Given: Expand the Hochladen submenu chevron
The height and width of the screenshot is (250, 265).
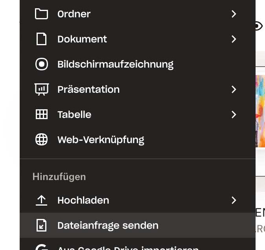Looking at the screenshot, I should click(234, 200).
